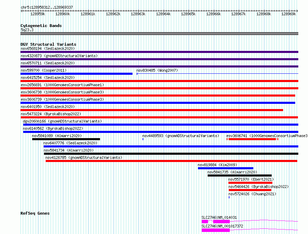308x234 pixels.
Task: Click the 5q23.3 cytogenetic band bar
Action: pyautogui.click(x=159, y=34)
